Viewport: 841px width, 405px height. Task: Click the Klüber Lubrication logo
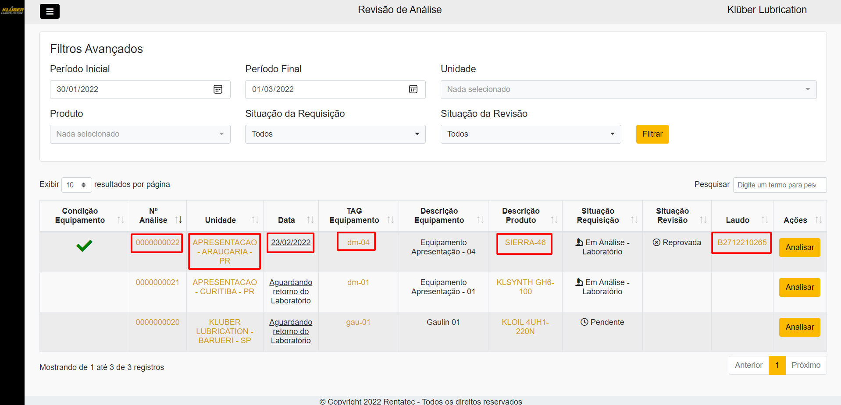12,10
